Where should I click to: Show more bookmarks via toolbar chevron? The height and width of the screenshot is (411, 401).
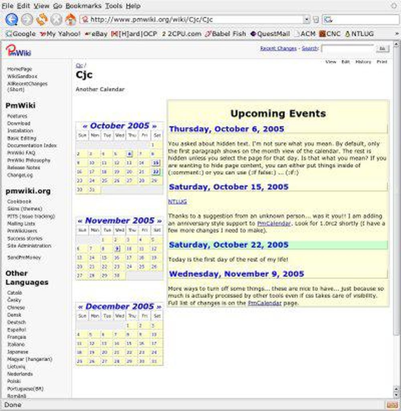point(397,34)
